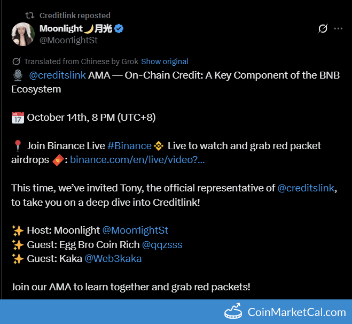This screenshot has width=352, height=324.
Task: Click the Grok translation icon beside 'Translated from Chinese'
Action: (x=16, y=61)
